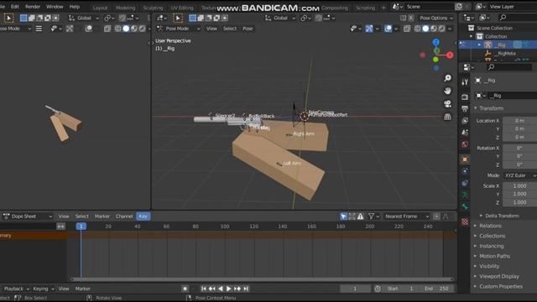
Task: Open the Key menu in the Dope Sheet
Action: coord(143,216)
